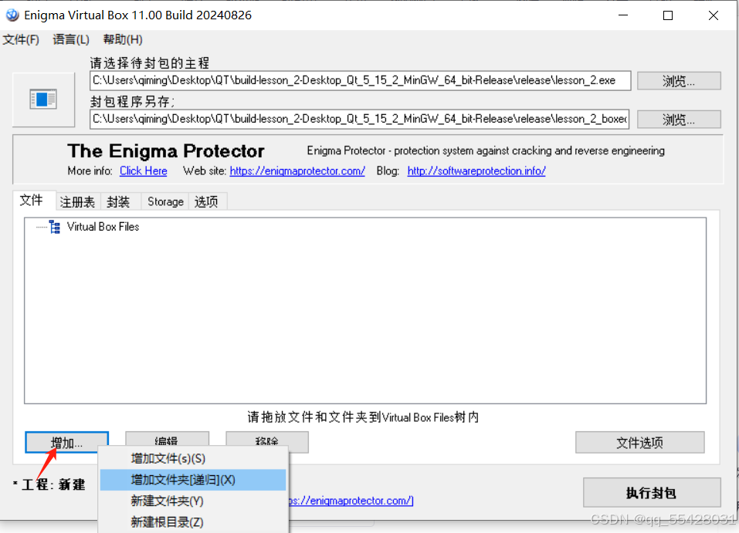Click the main program path input field
739x533 pixels.
click(360, 80)
